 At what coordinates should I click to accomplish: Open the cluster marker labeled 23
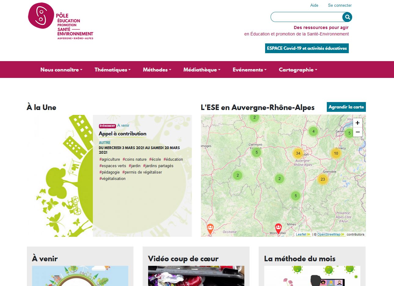tap(323, 179)
